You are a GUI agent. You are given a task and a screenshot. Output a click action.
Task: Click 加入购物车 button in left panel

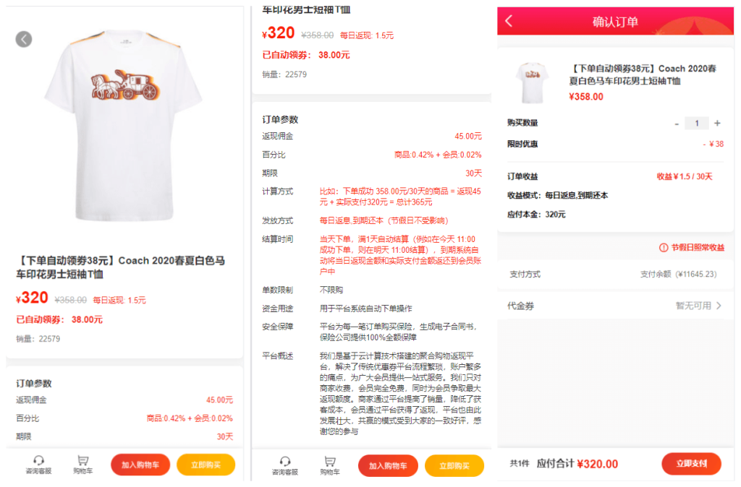tap(140, 465)
